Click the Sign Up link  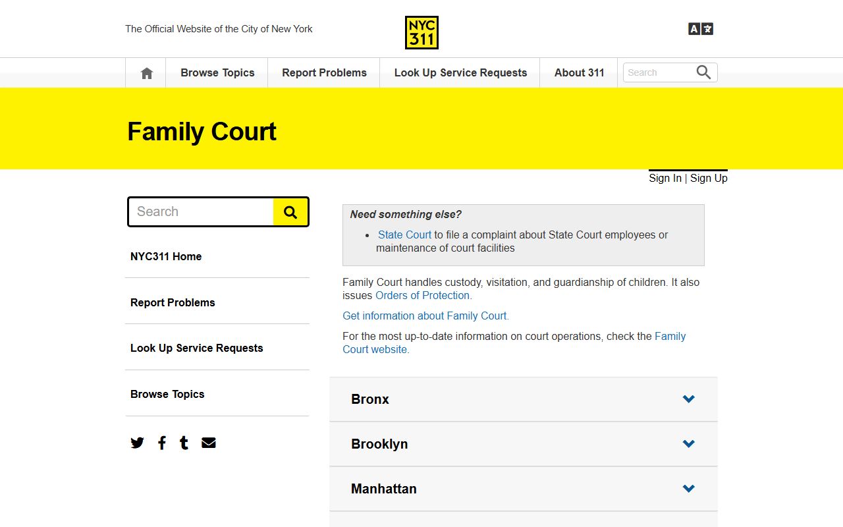(x=709, y=178)
